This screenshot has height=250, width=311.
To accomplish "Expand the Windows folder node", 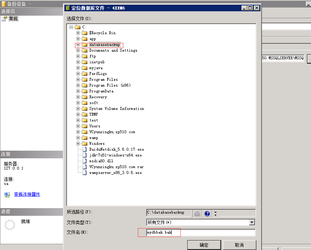I will (78, 143).
